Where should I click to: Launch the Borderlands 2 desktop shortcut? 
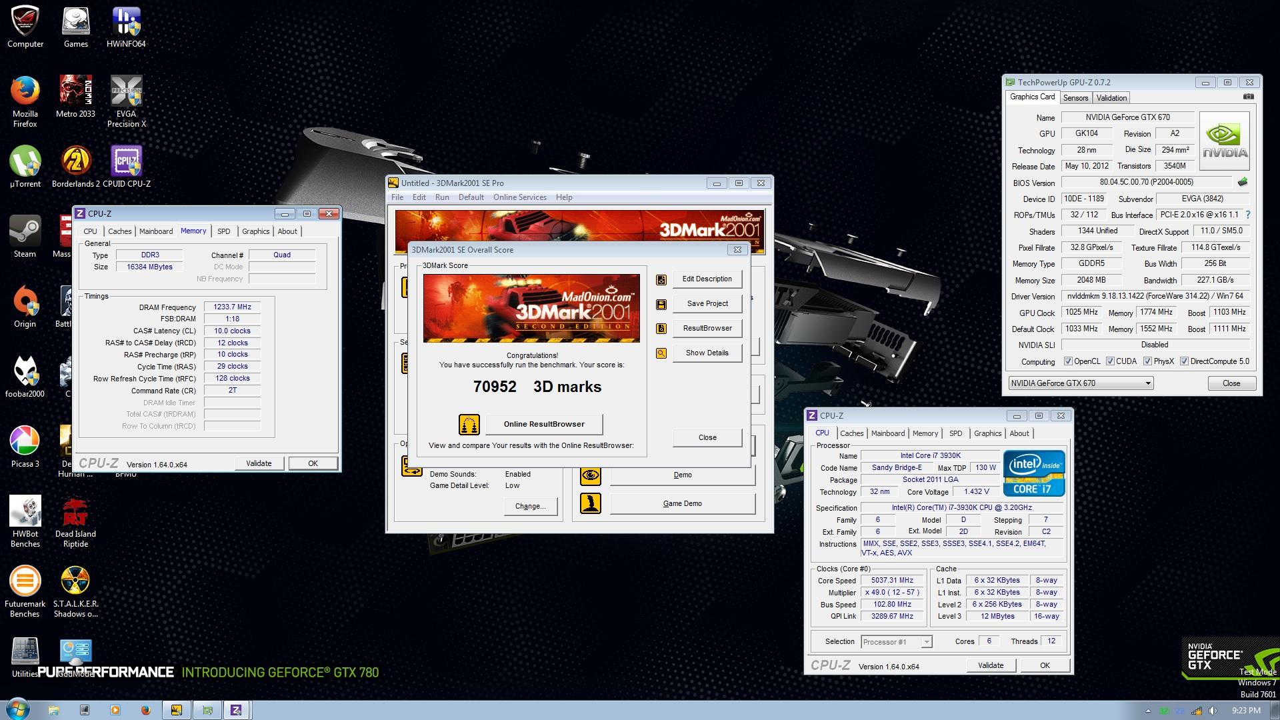(75, 167)
